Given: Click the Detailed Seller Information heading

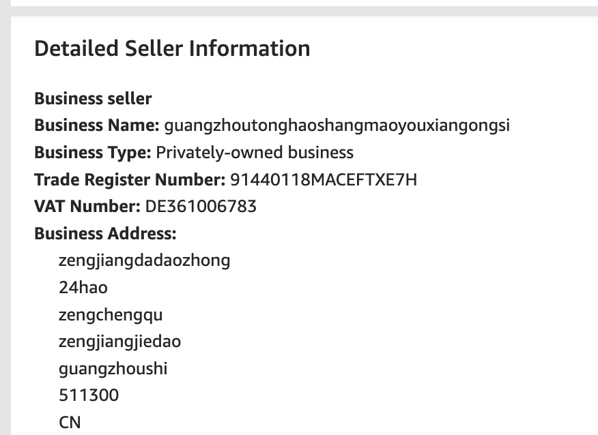Looking at the screenshot, I should point(172,48).
